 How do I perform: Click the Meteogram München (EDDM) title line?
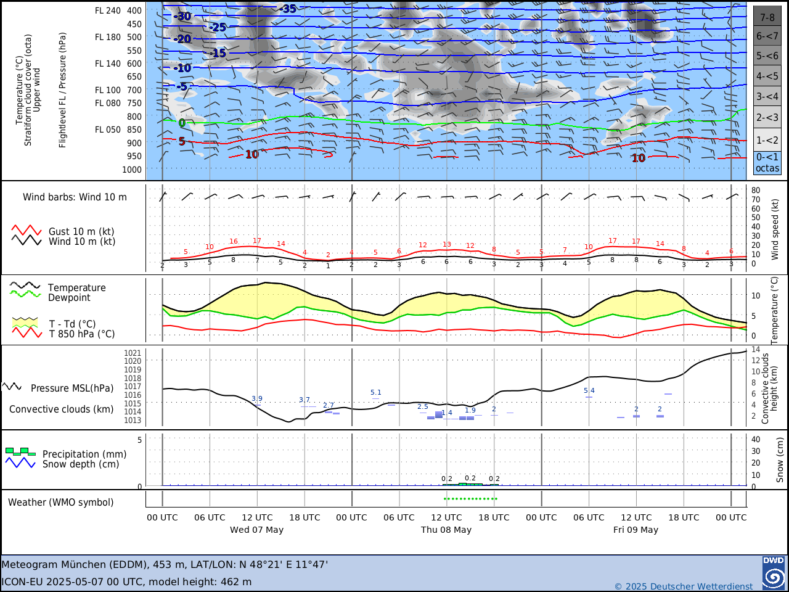[x=165, y=564]
